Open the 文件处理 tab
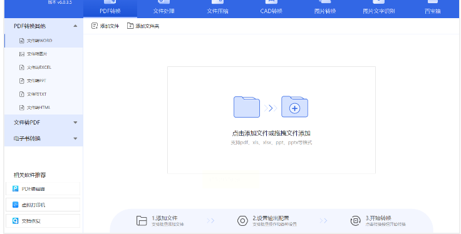Screen dimensions: 461x234 coord(163,9)
